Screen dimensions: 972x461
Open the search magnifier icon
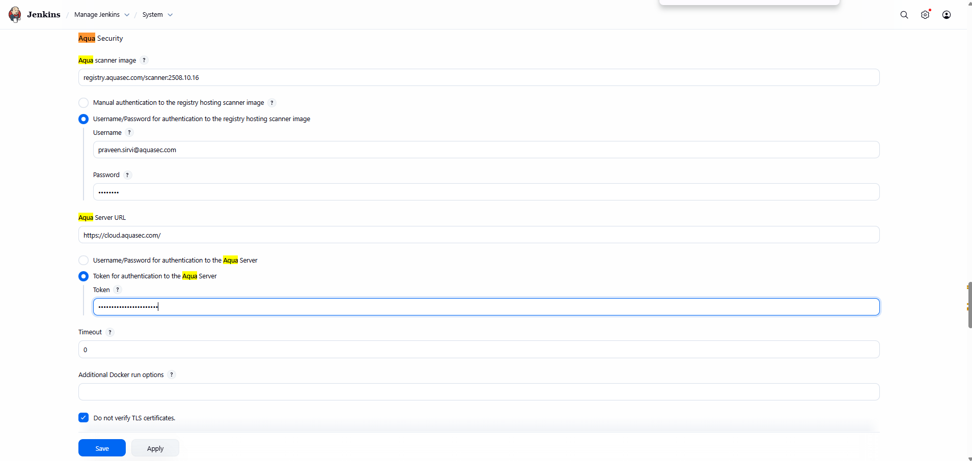pos(904,15)
